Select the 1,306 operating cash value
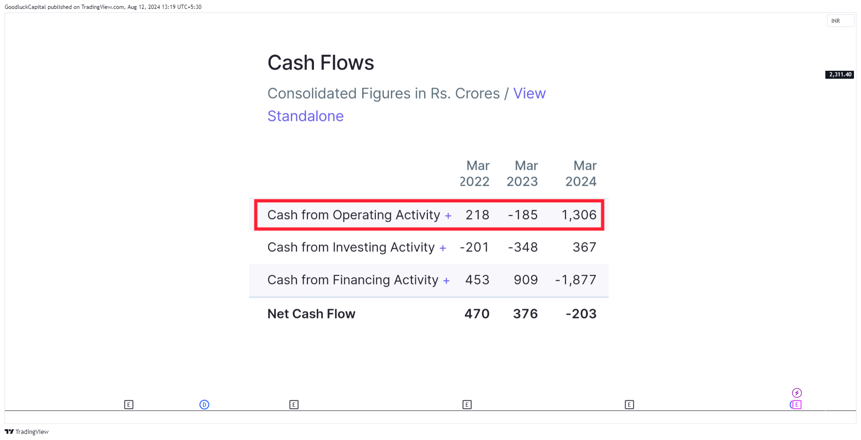This screenshot has height=440, width=861. [579, 215]
